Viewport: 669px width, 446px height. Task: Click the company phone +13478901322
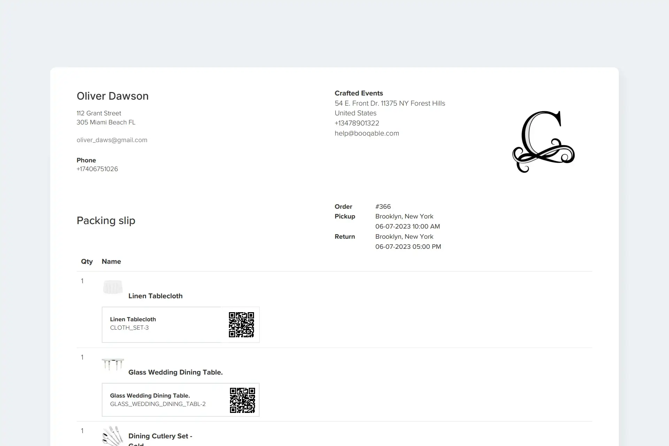coord(357,123)
